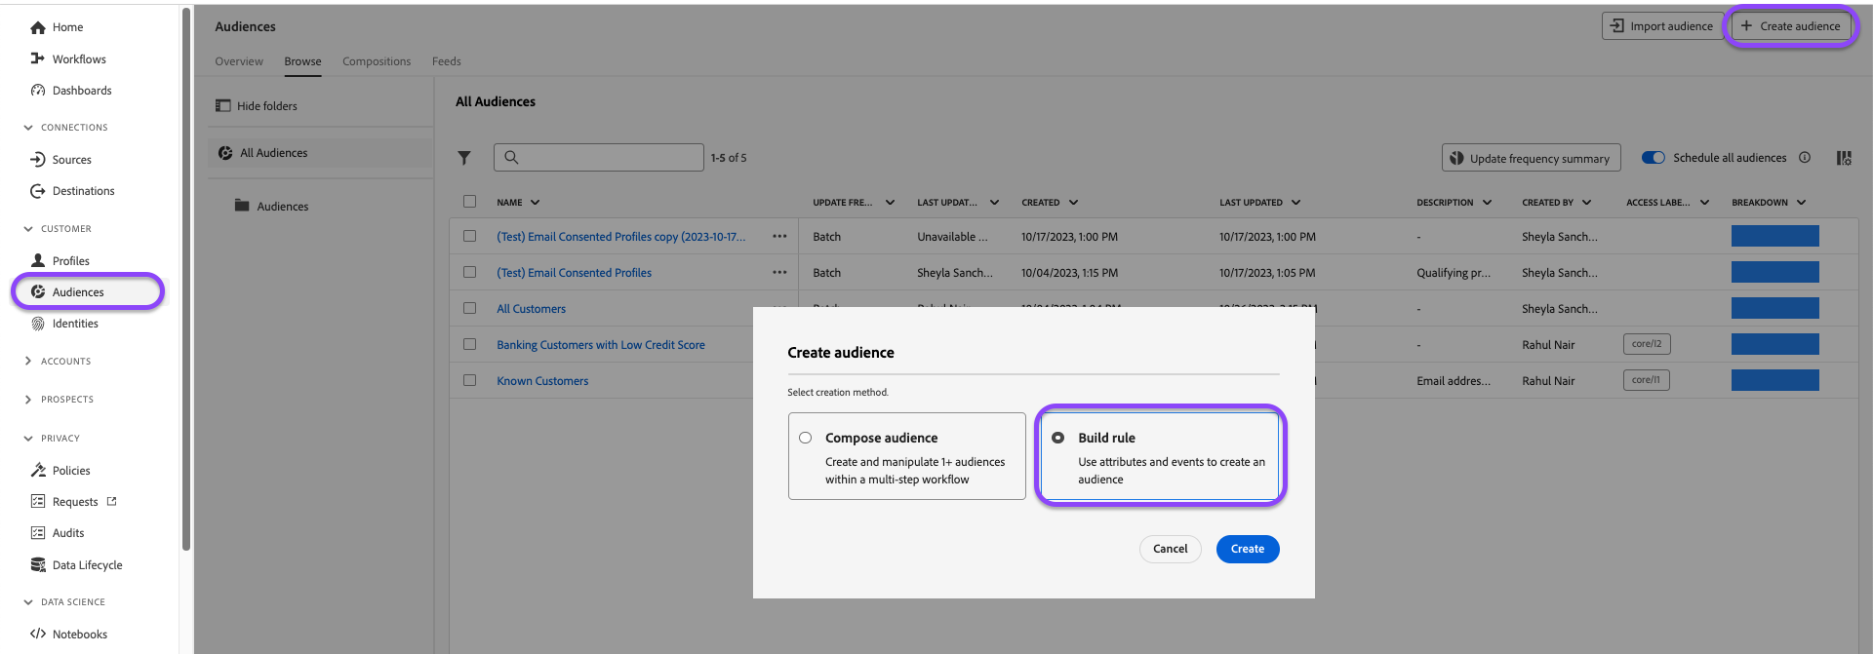Open more actions for Email Consented Profiles copy
The image size is (1873, 654).
coord(779,237)
